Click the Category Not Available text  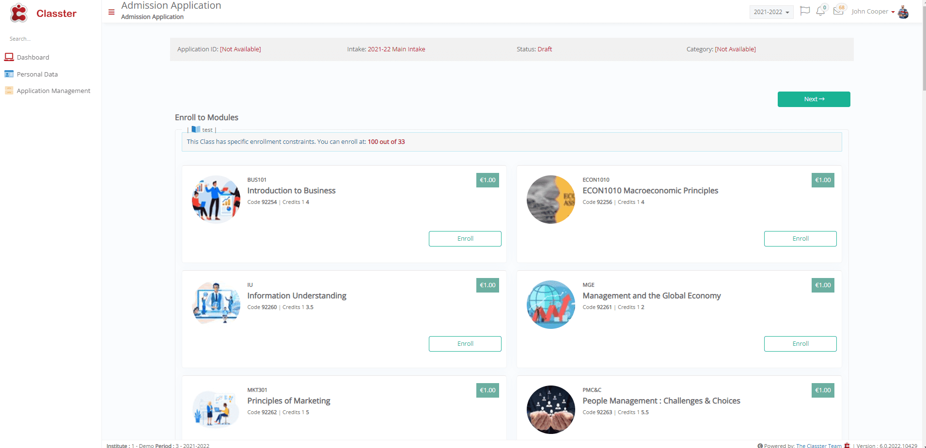pos(721,49)
